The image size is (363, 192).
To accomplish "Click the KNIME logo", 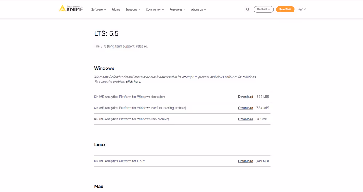I will 71,9.
